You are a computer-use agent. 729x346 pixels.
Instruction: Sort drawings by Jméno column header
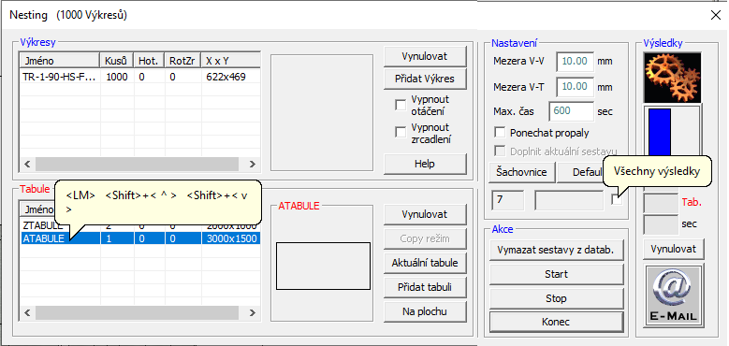pos(60,61)
